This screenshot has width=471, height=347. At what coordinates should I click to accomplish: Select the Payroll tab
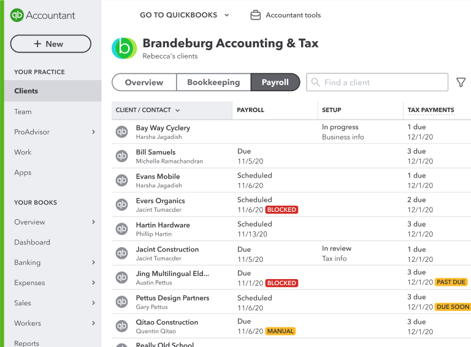pos(275,82)
